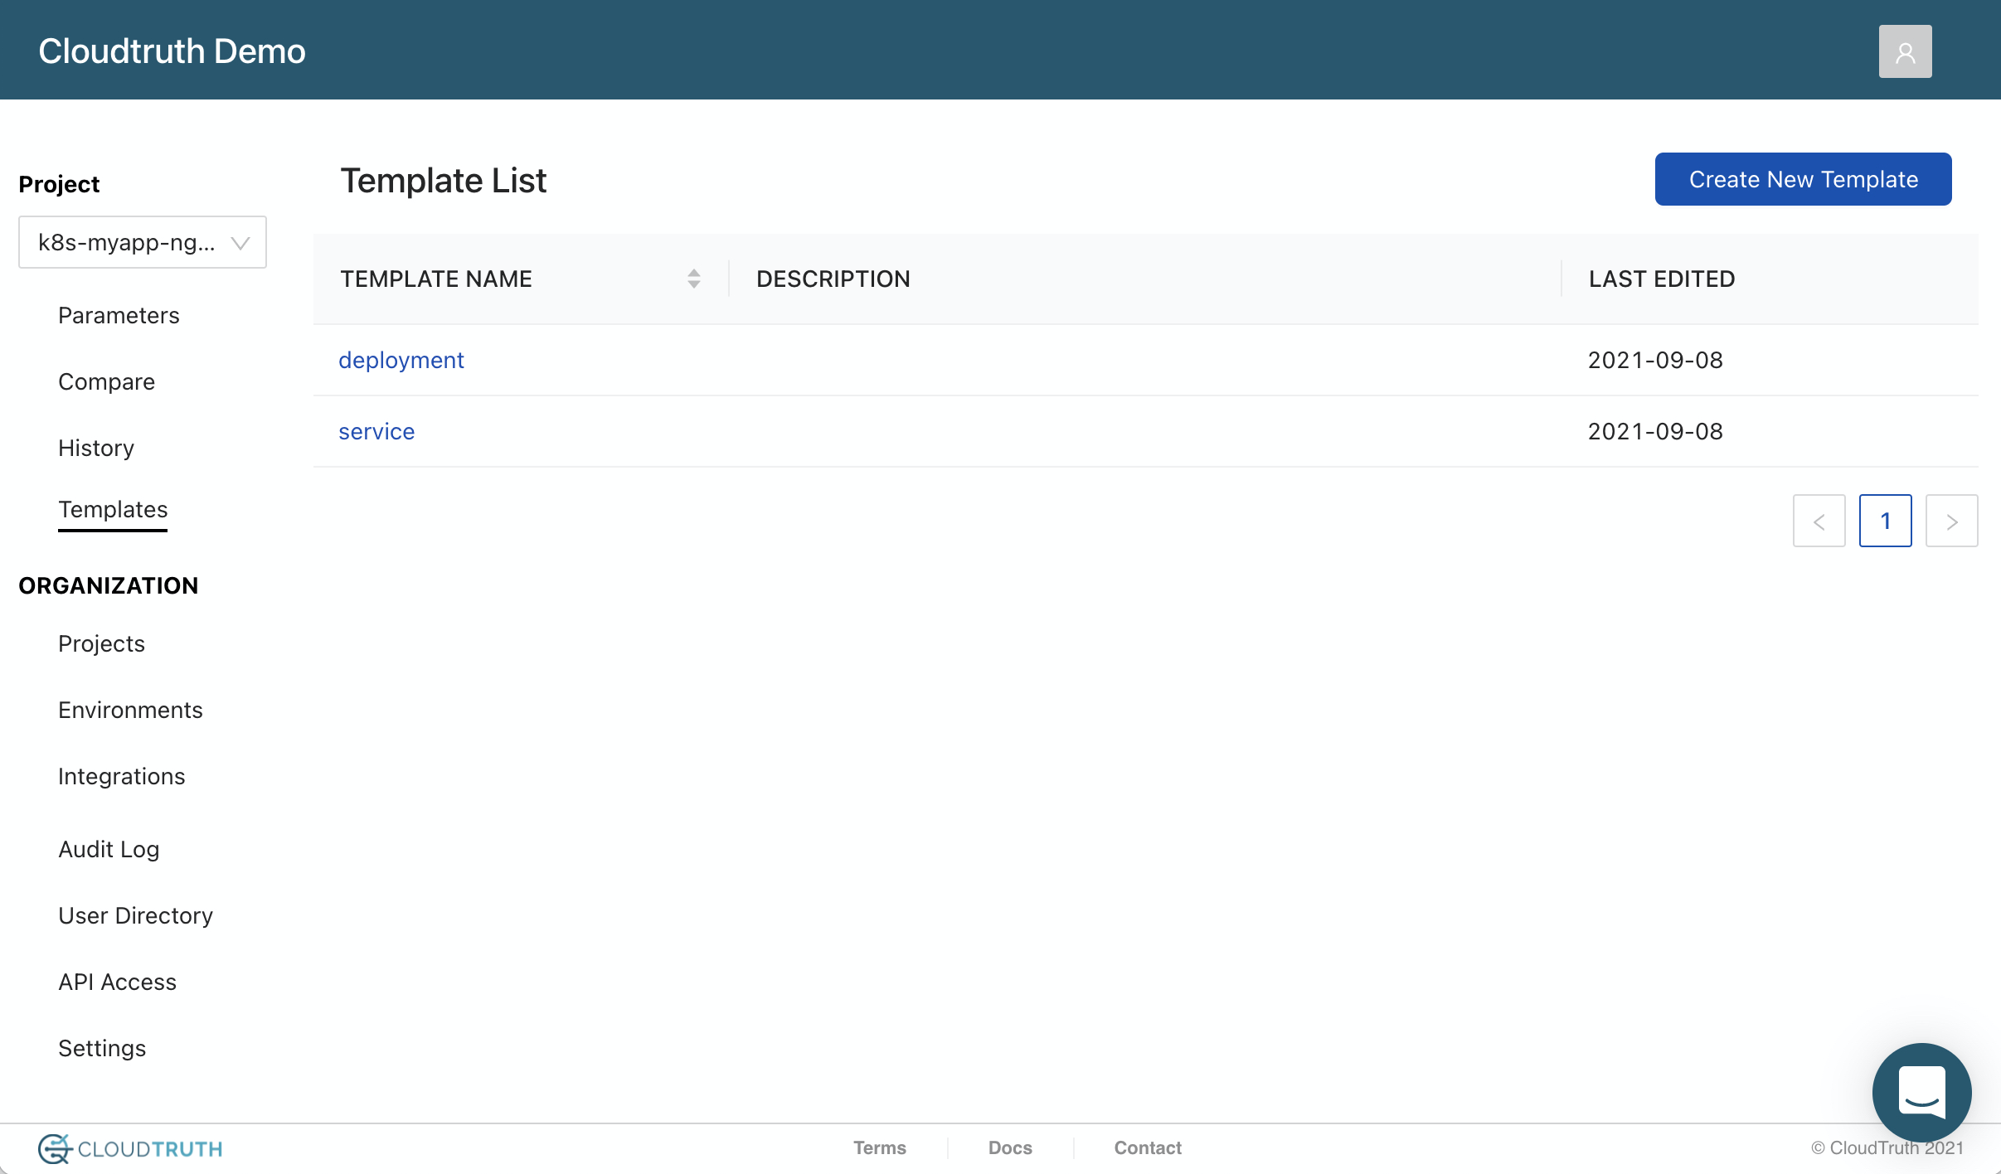2001x1174 pixels.
Task: Go to next page arrow
Action: 1952,521
